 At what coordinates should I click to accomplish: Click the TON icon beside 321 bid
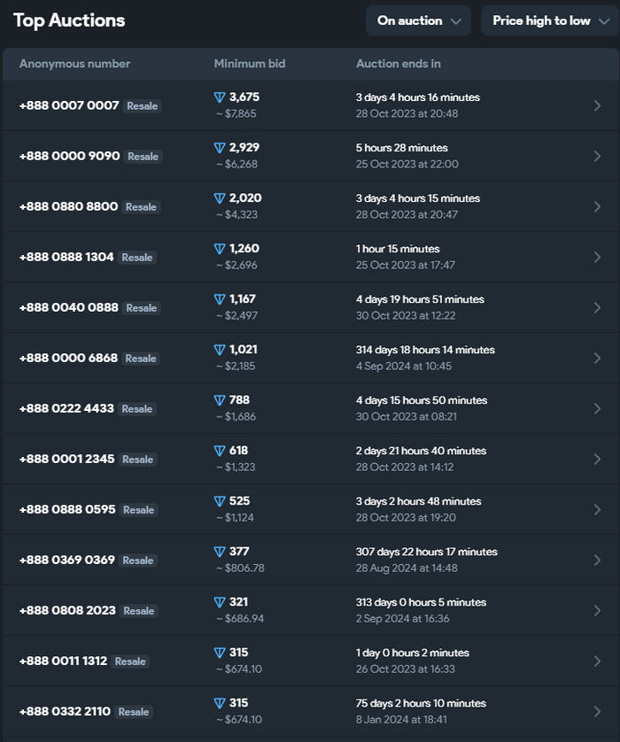220,602
